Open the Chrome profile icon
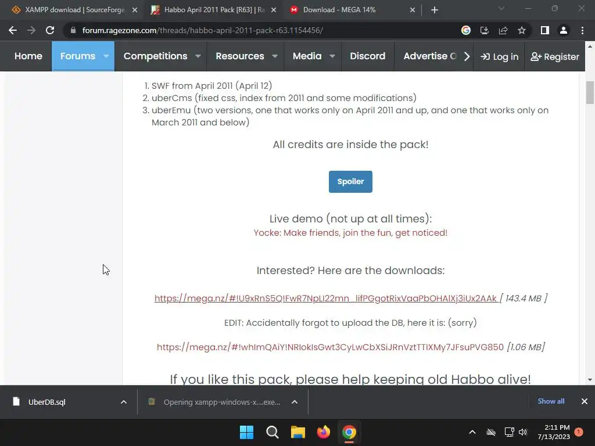The image size is (595, 446). [564, 30]
